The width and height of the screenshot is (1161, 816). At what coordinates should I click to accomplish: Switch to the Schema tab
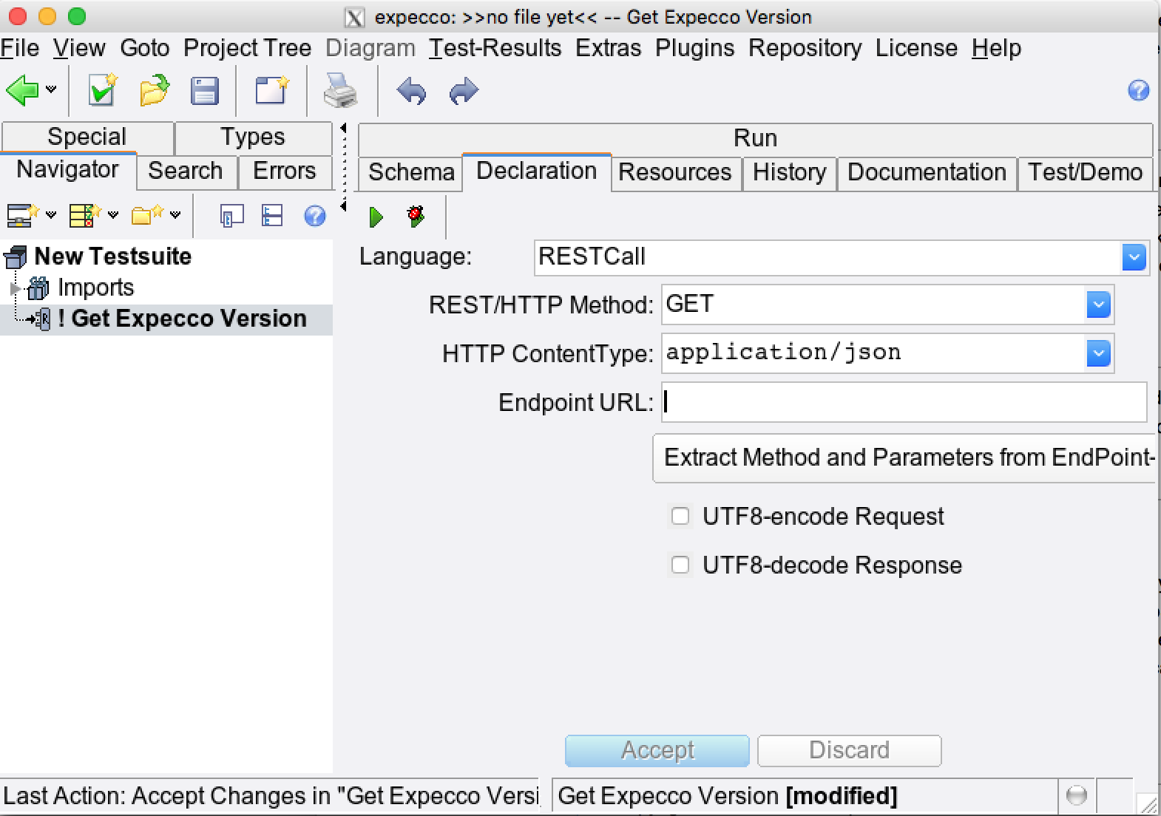coord(411,172)
